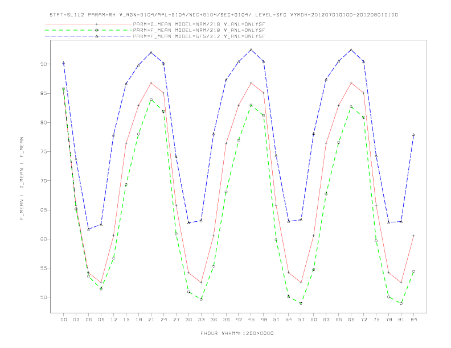451x348 pixels.
Task: Click x-axis forecast hour label 36
Action: (x=214, y=320)
